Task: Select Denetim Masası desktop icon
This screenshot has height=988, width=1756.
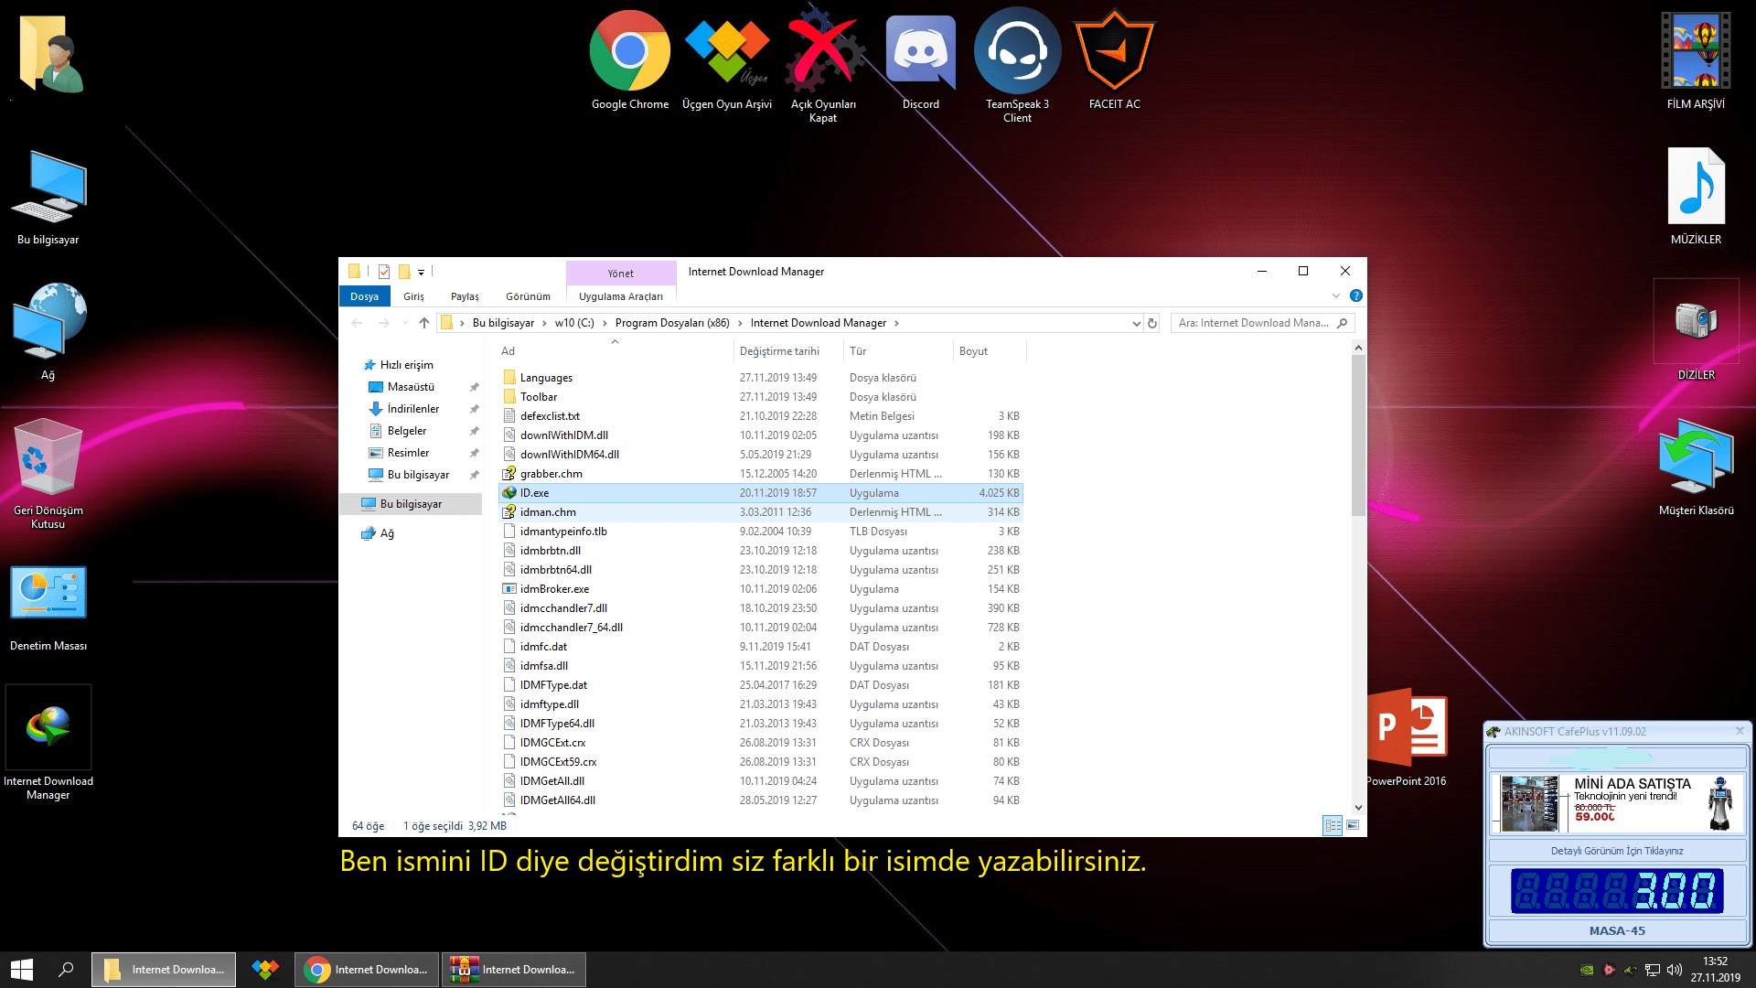Action: [48, 607]
